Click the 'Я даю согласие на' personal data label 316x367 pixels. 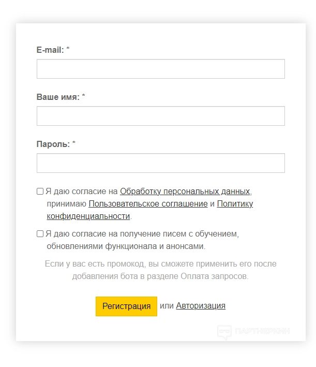(x=82, y=191)
